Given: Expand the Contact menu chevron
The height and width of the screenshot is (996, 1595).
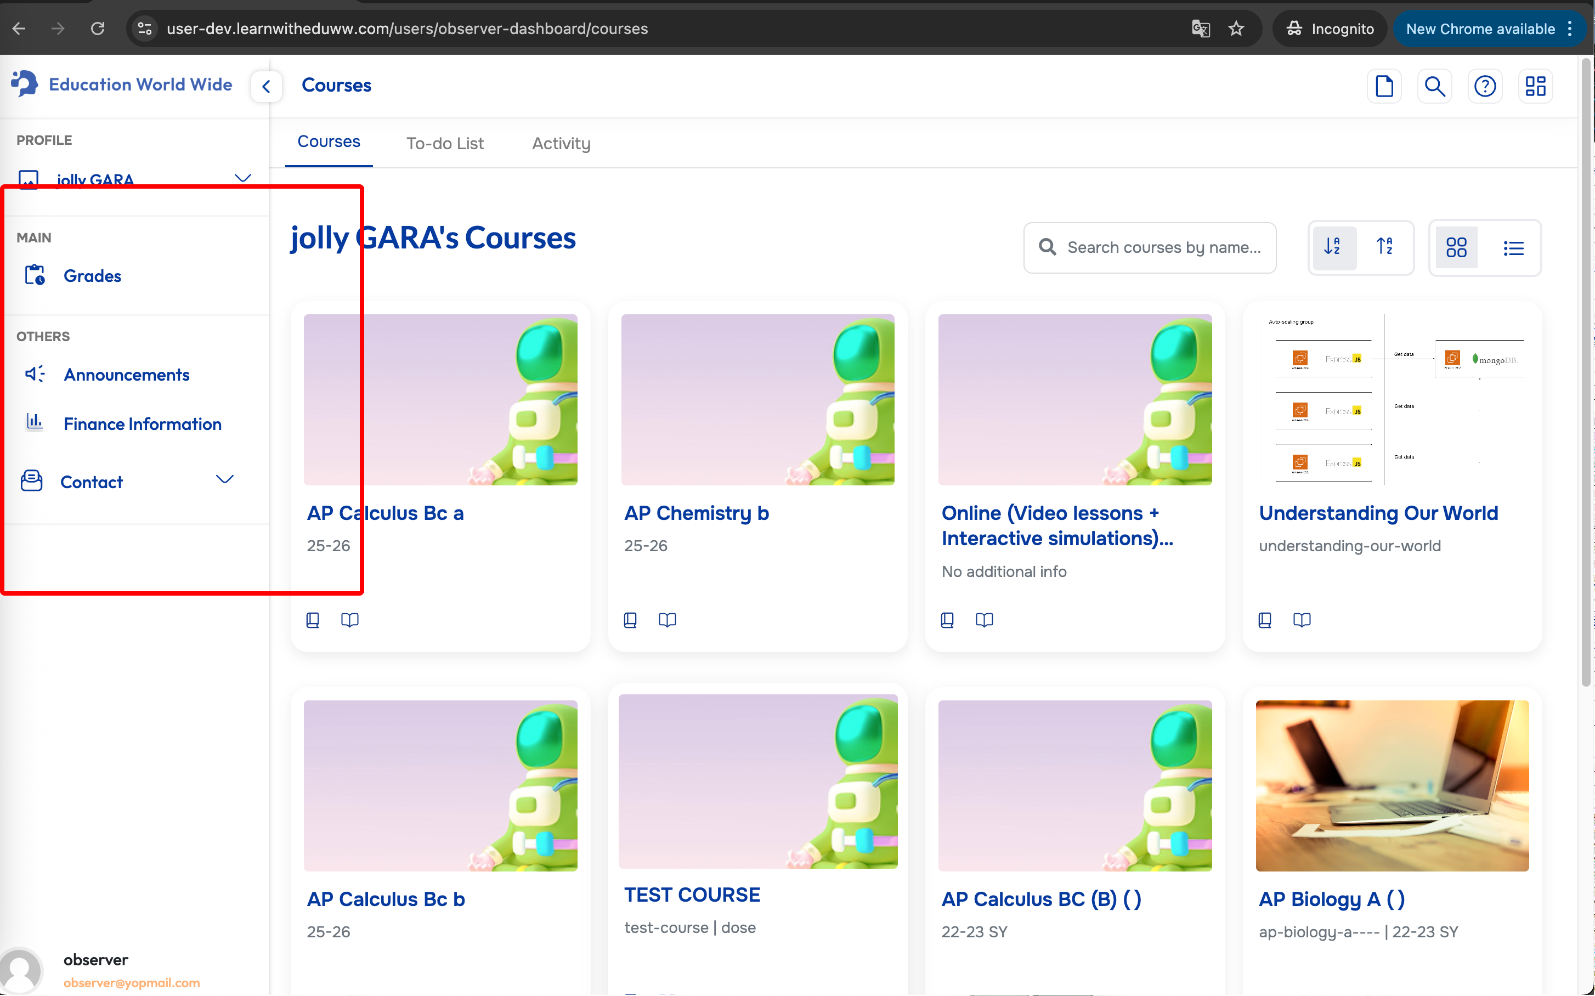Looking at the screenshot, I should [225, 479].
